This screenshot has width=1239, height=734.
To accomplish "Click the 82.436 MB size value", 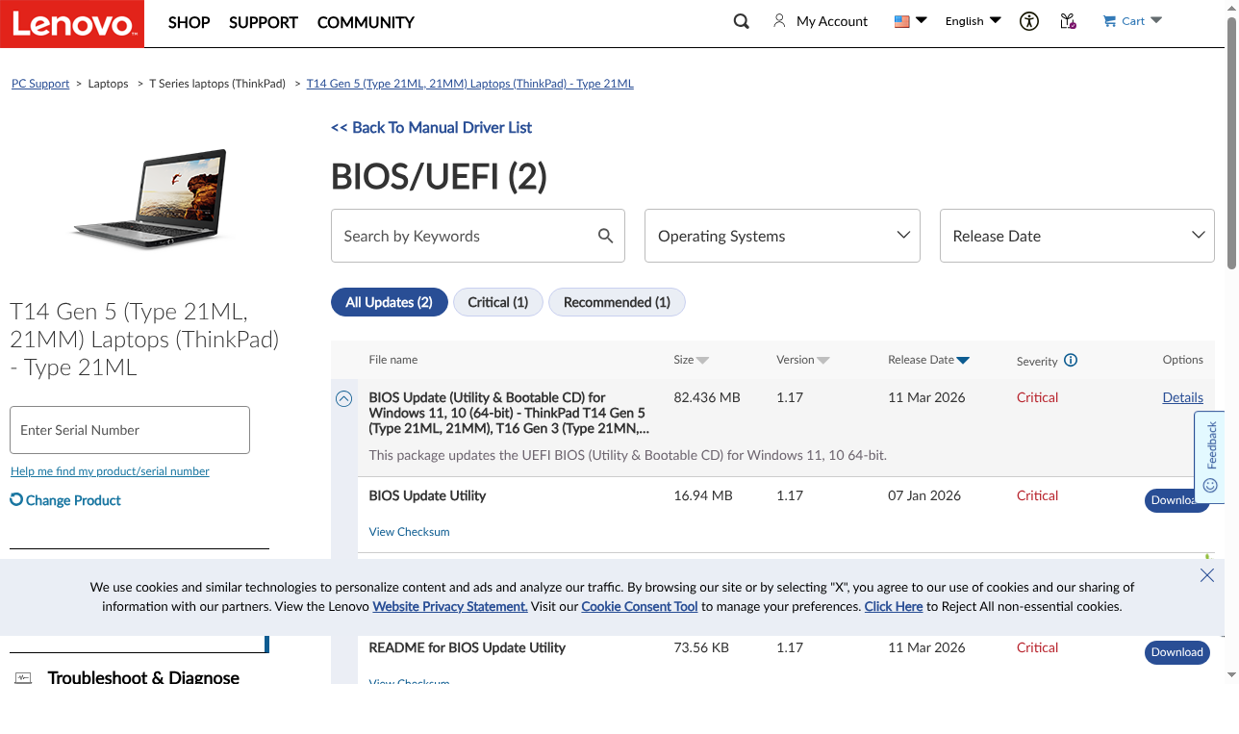I will 707,397.
